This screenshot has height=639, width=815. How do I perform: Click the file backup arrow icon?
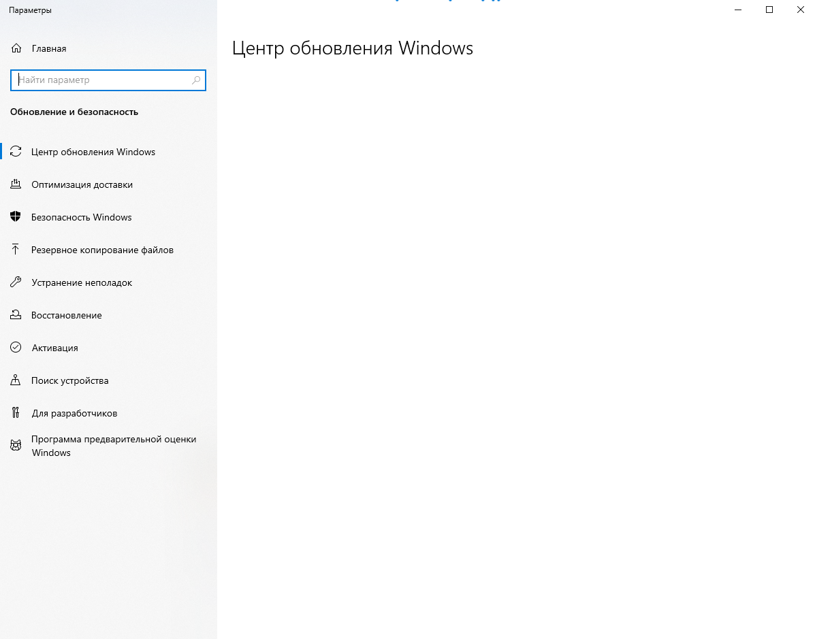(x=16, y=250)
